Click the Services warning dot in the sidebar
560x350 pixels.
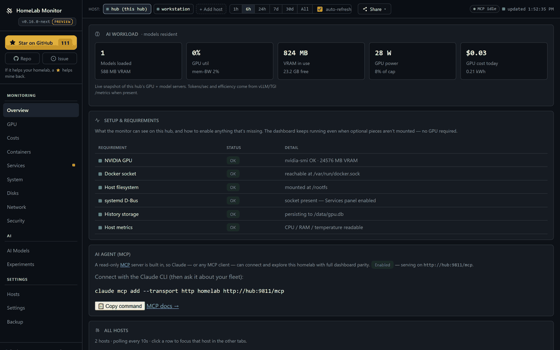click(x=73, y=165)
